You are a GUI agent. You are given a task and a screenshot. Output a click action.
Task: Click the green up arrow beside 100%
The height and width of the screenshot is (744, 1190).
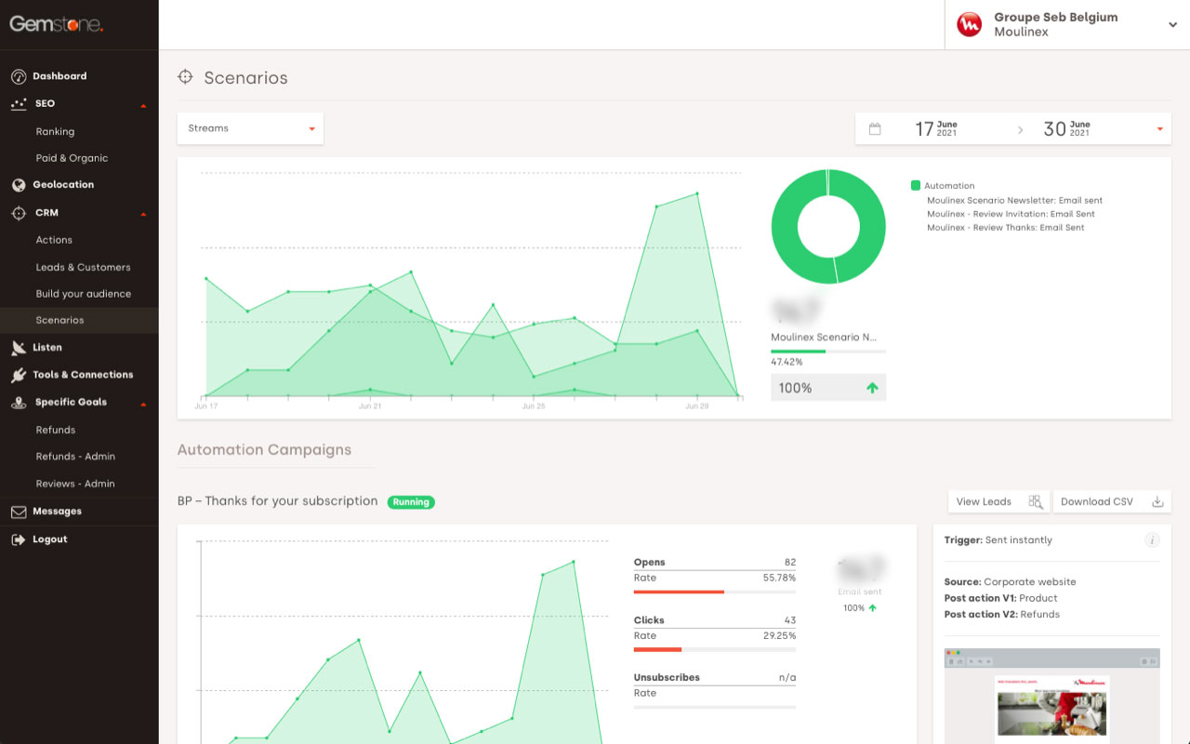(x=872, y=388)
